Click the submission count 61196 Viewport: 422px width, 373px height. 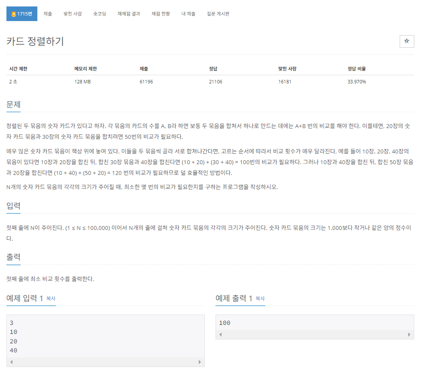tap(146, 82)
